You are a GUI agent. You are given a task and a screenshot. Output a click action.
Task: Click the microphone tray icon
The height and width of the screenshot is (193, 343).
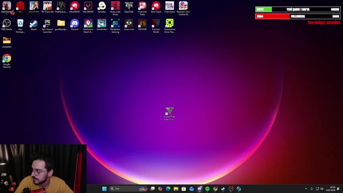click(x=312, y=189)
